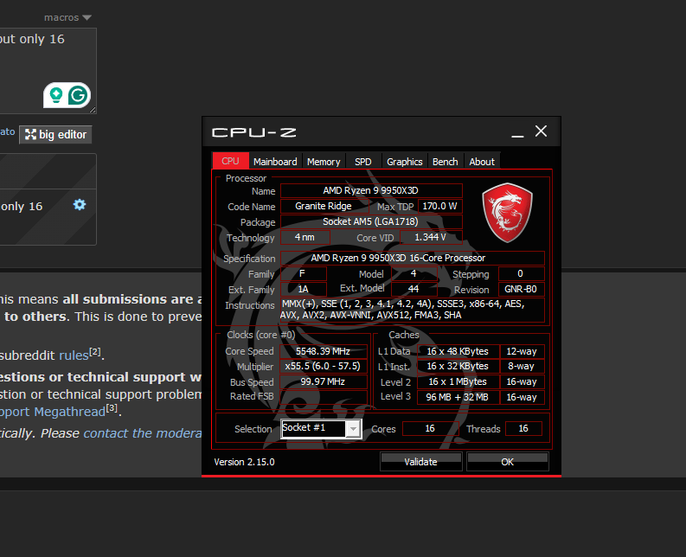Viewport: 686px width, 557px height.
Task: Click the Max TDP value 170.0 W
Action: point(439,206)
